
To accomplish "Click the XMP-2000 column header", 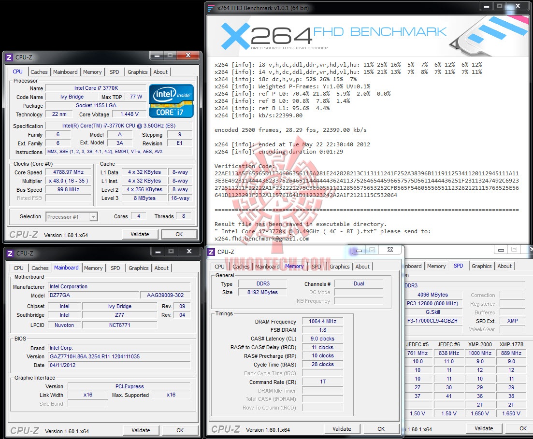I will pos(480,344).
